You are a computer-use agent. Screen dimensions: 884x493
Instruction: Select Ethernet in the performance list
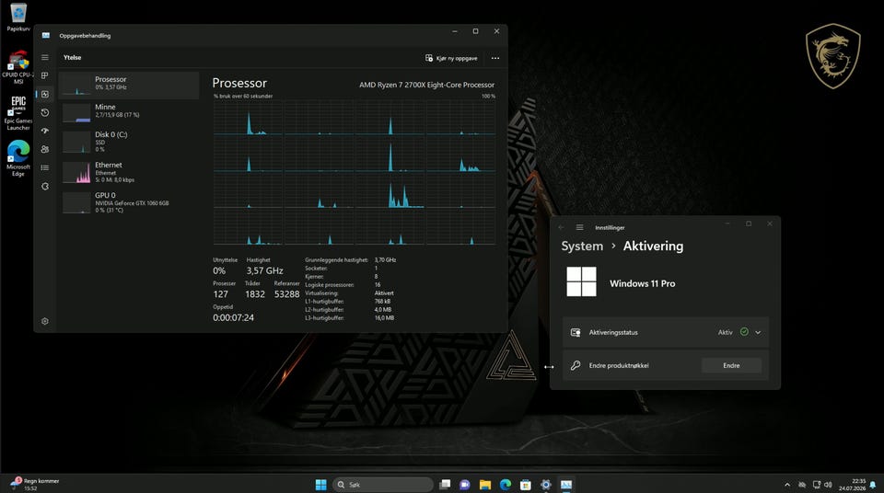(x=129, y=172)
